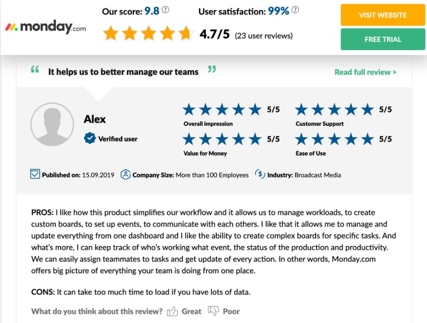The image size is (427, 323).
Task: Click the Published on calendar icon
Action: (x=35, y=174)
